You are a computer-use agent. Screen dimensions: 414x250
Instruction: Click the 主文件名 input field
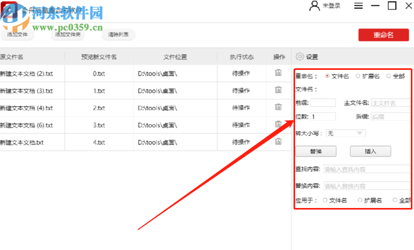pos(390,103)
